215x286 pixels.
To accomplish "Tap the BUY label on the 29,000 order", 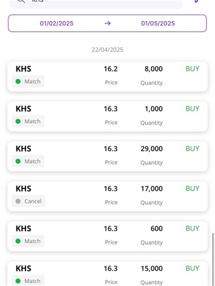I will [x=192, y=149].
